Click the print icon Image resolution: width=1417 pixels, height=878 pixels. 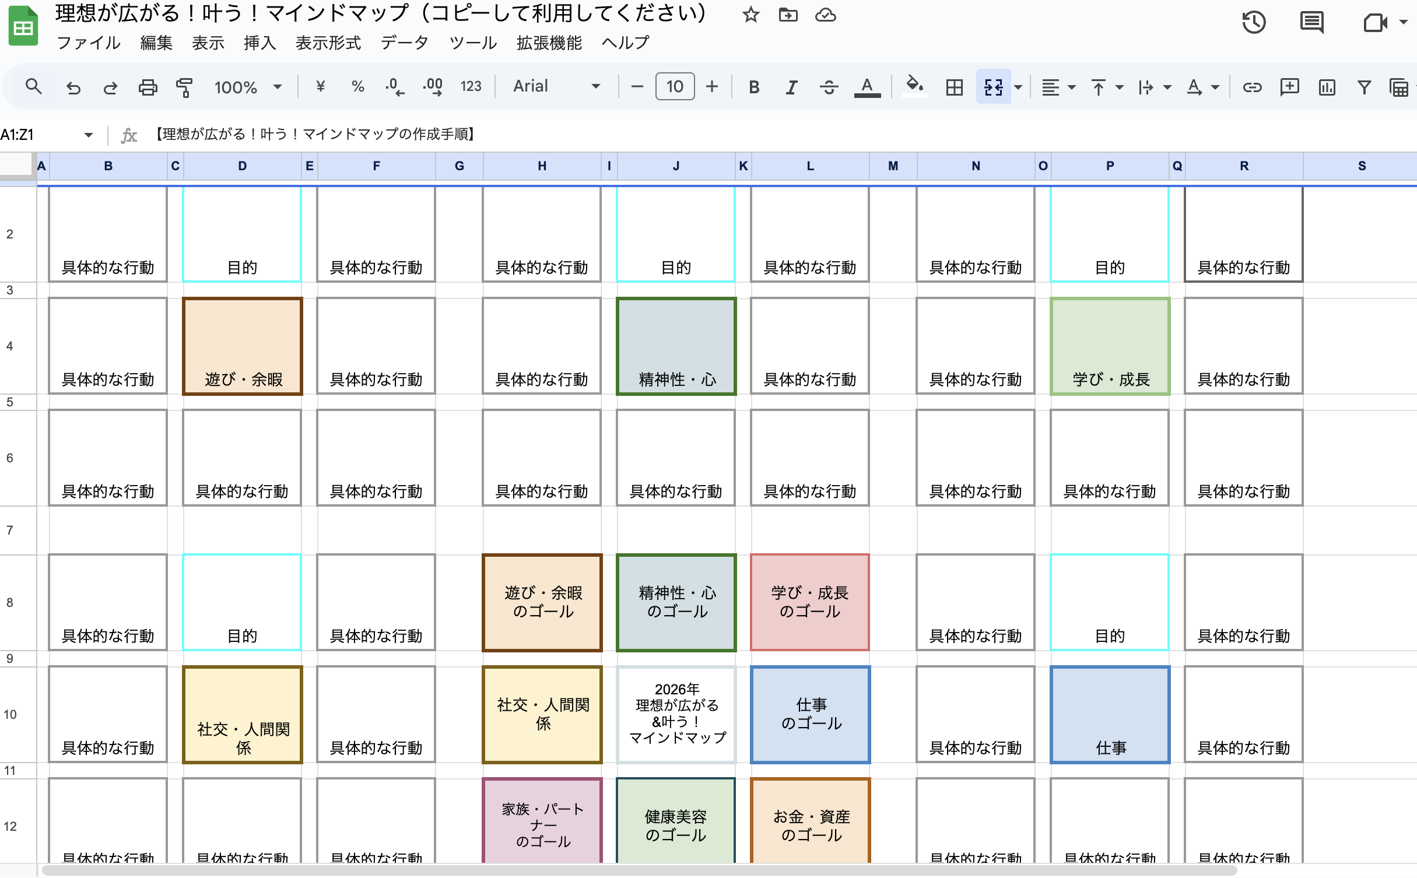(148, 87)
